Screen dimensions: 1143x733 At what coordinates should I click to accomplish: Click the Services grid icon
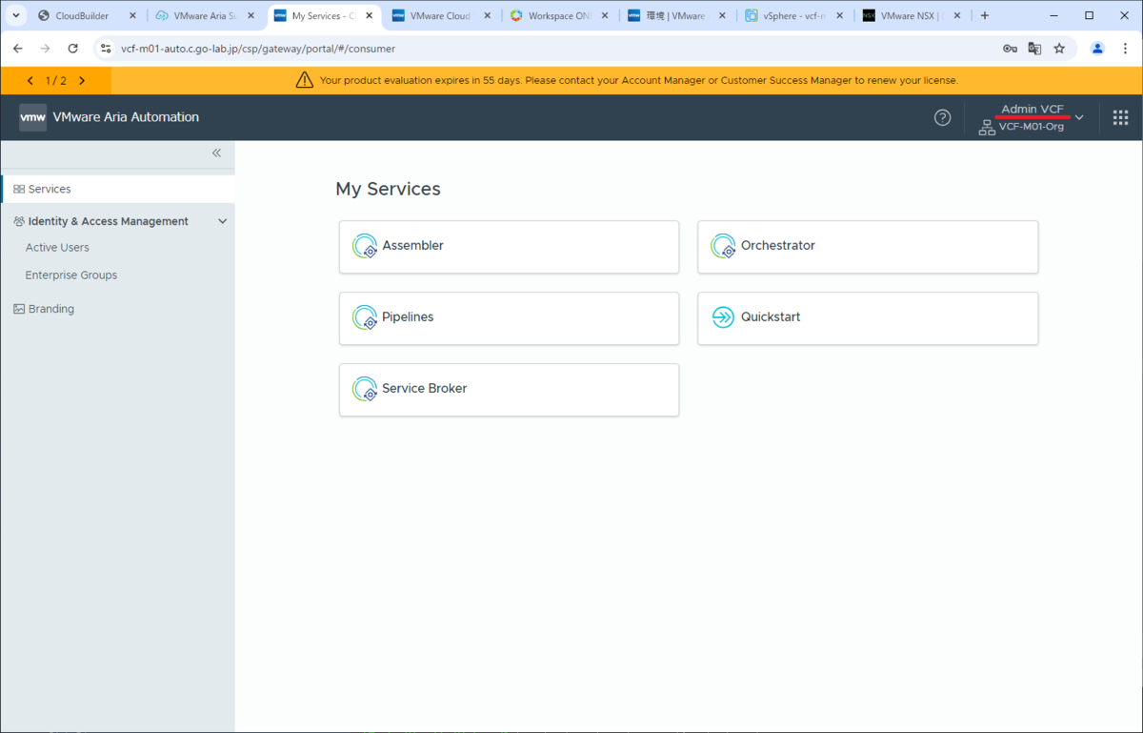tap(19, 189)
